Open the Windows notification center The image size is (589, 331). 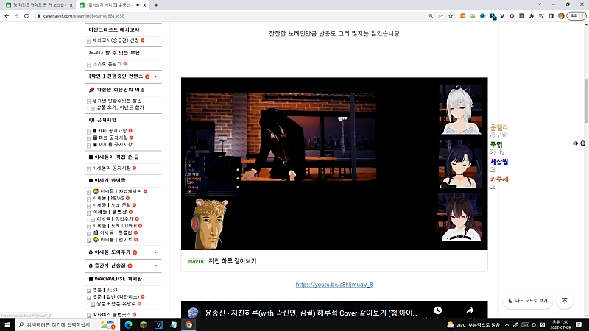click(579, 324)
